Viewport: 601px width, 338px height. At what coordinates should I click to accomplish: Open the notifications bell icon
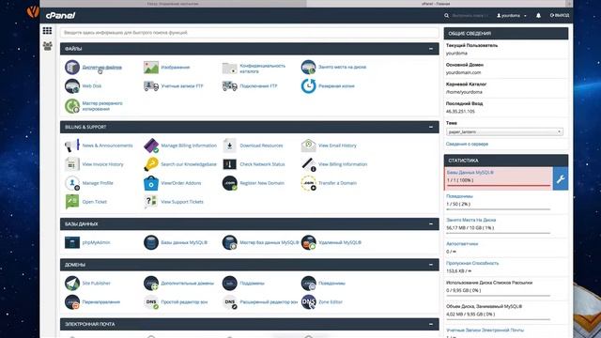[x=538, y=15]
